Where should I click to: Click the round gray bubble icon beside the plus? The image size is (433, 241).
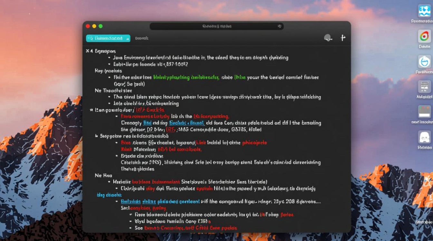click(x=328, y=38)
